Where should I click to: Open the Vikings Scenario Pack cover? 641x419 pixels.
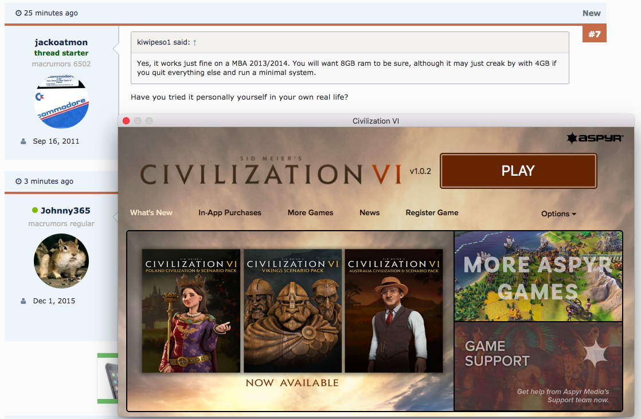pos(293,311)
